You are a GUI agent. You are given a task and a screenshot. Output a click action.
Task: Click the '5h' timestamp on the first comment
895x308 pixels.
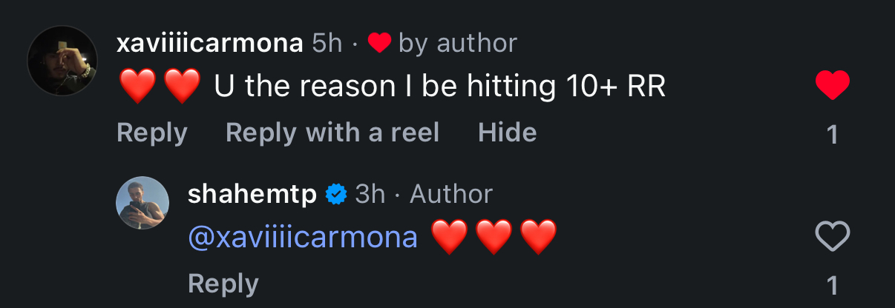(327, 43)
